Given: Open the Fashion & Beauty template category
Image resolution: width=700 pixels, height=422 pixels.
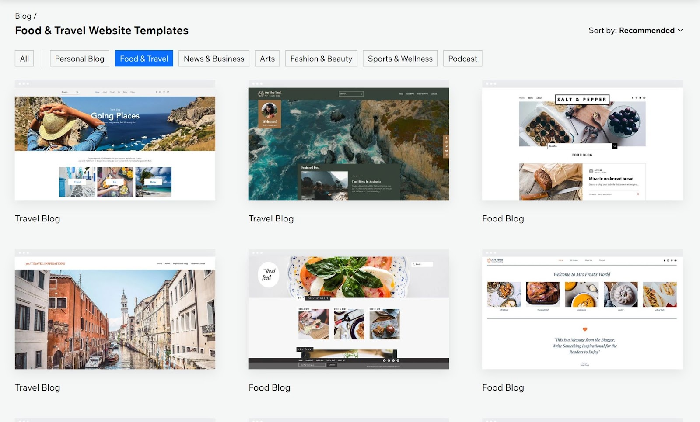Looking at the screenshot, I should point(321,58).
